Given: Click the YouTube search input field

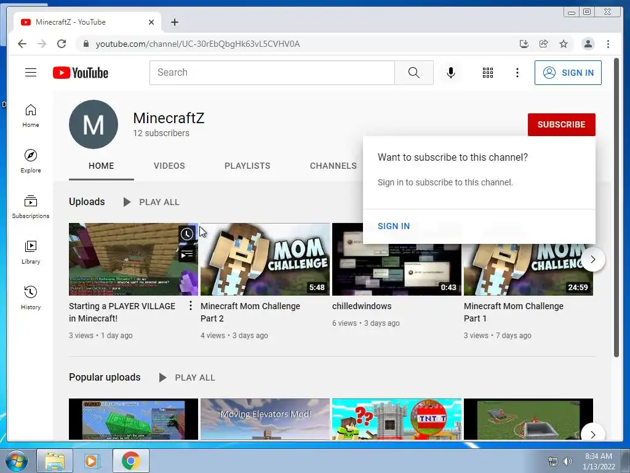Looking at the screenshot, I should point(272,73).
